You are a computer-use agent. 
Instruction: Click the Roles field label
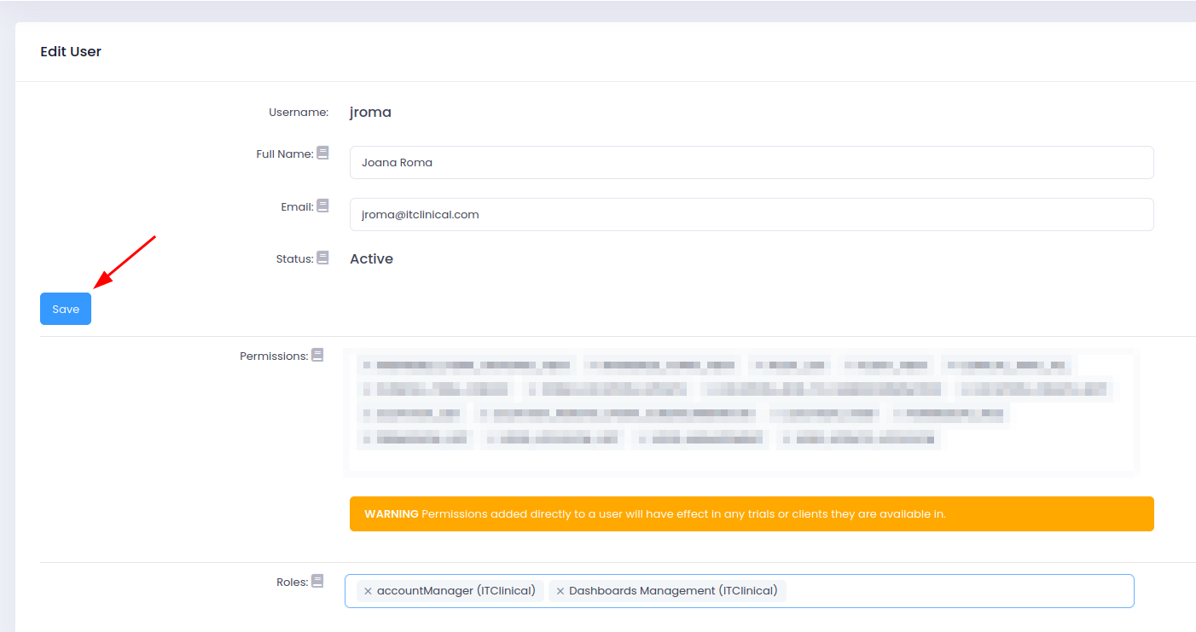click(291, 583)
